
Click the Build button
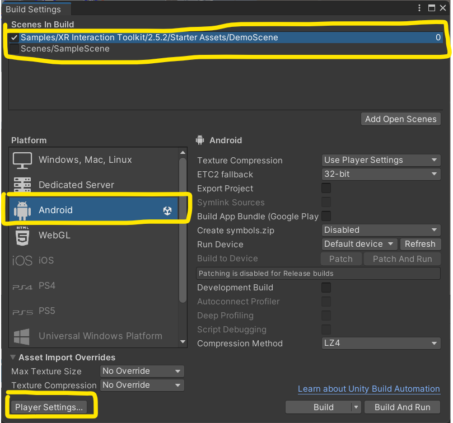coord(319,407)
